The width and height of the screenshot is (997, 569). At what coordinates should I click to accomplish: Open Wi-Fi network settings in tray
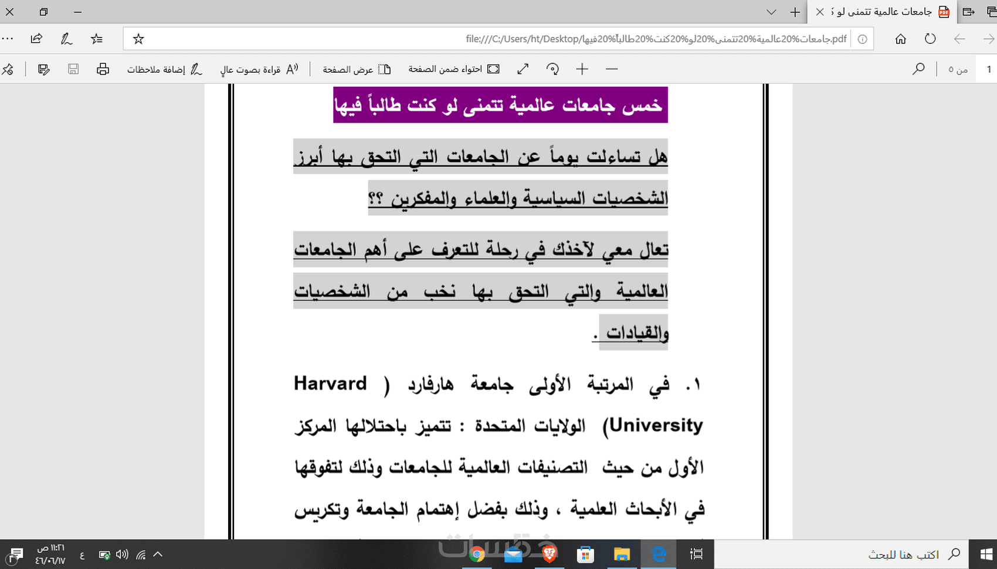point(141,554)
